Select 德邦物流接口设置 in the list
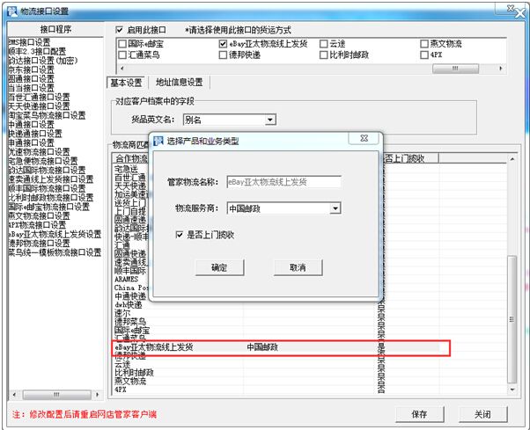Viewport: 530px width, 430px height. pos(40,243)
